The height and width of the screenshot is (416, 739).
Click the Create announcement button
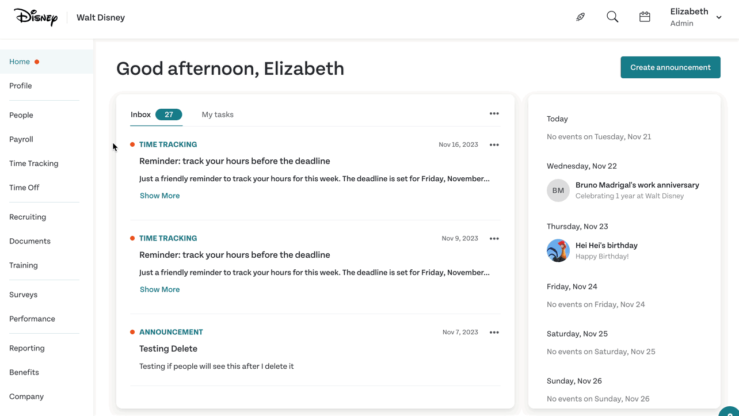point(671,67)
